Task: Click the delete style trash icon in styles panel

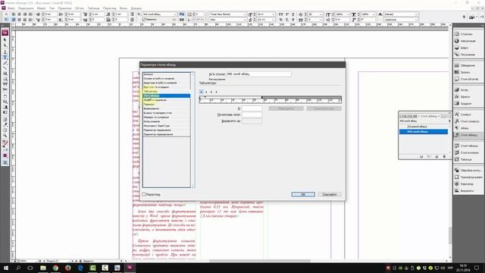Action: (445, 157)
